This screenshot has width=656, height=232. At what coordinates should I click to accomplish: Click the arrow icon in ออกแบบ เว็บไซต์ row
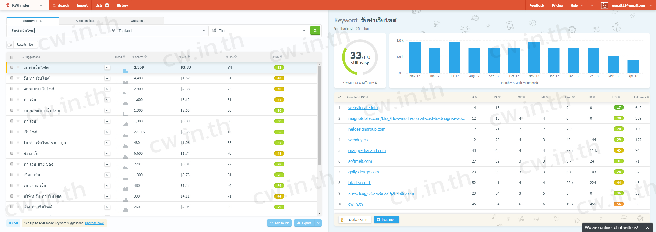pyautogui.click(x=107, y=89)
